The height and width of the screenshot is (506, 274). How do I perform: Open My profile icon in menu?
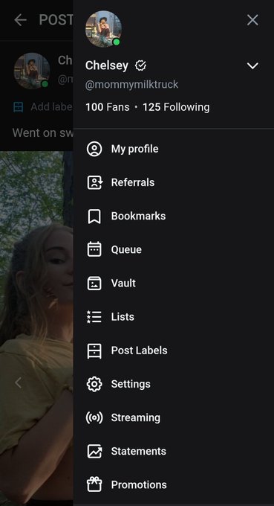coord(94,149)
